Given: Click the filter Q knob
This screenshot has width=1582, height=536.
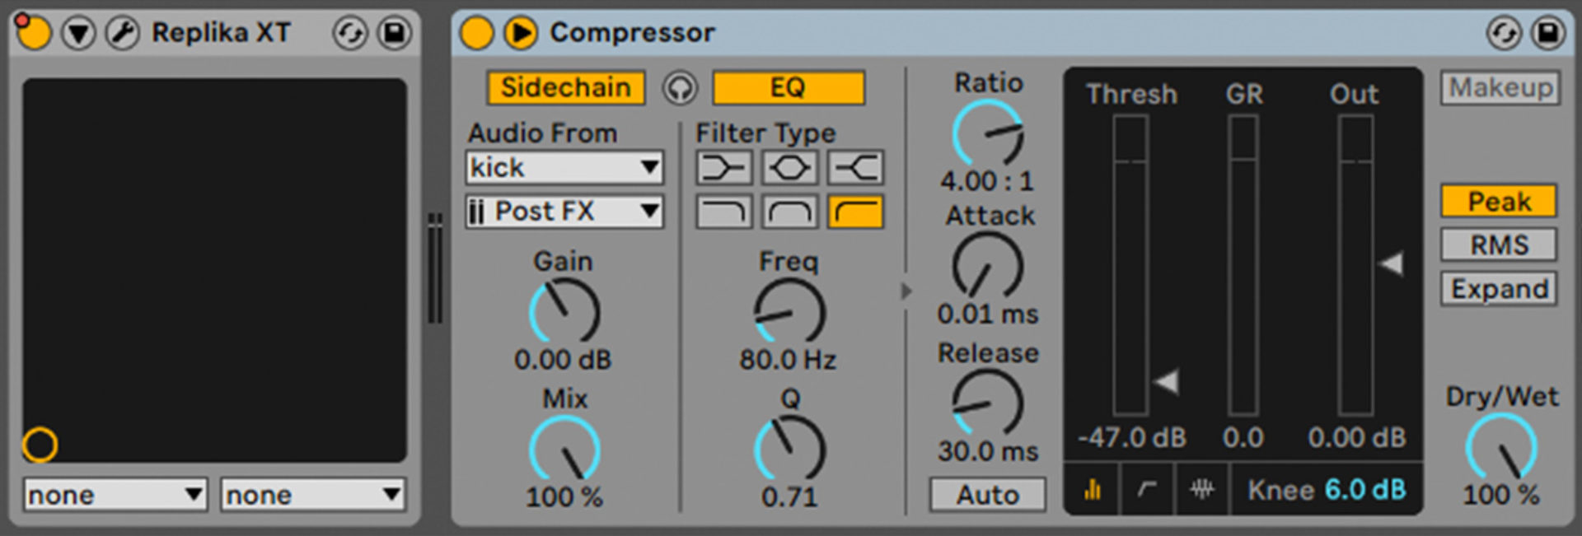Looking at the screenshot, I should click(x=789, y=449).
